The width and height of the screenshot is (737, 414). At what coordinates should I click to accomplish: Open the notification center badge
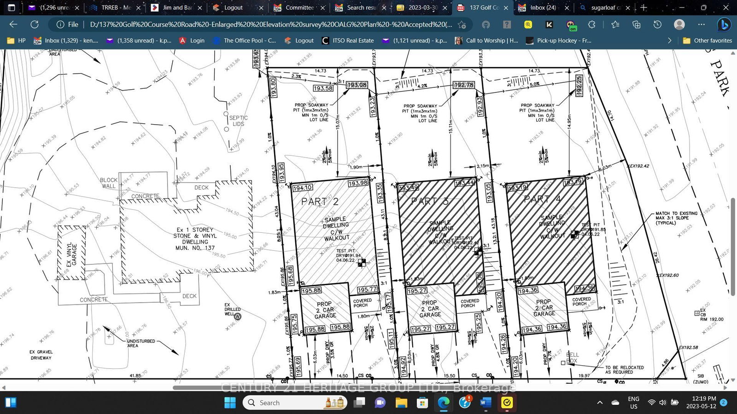[723, 402]
